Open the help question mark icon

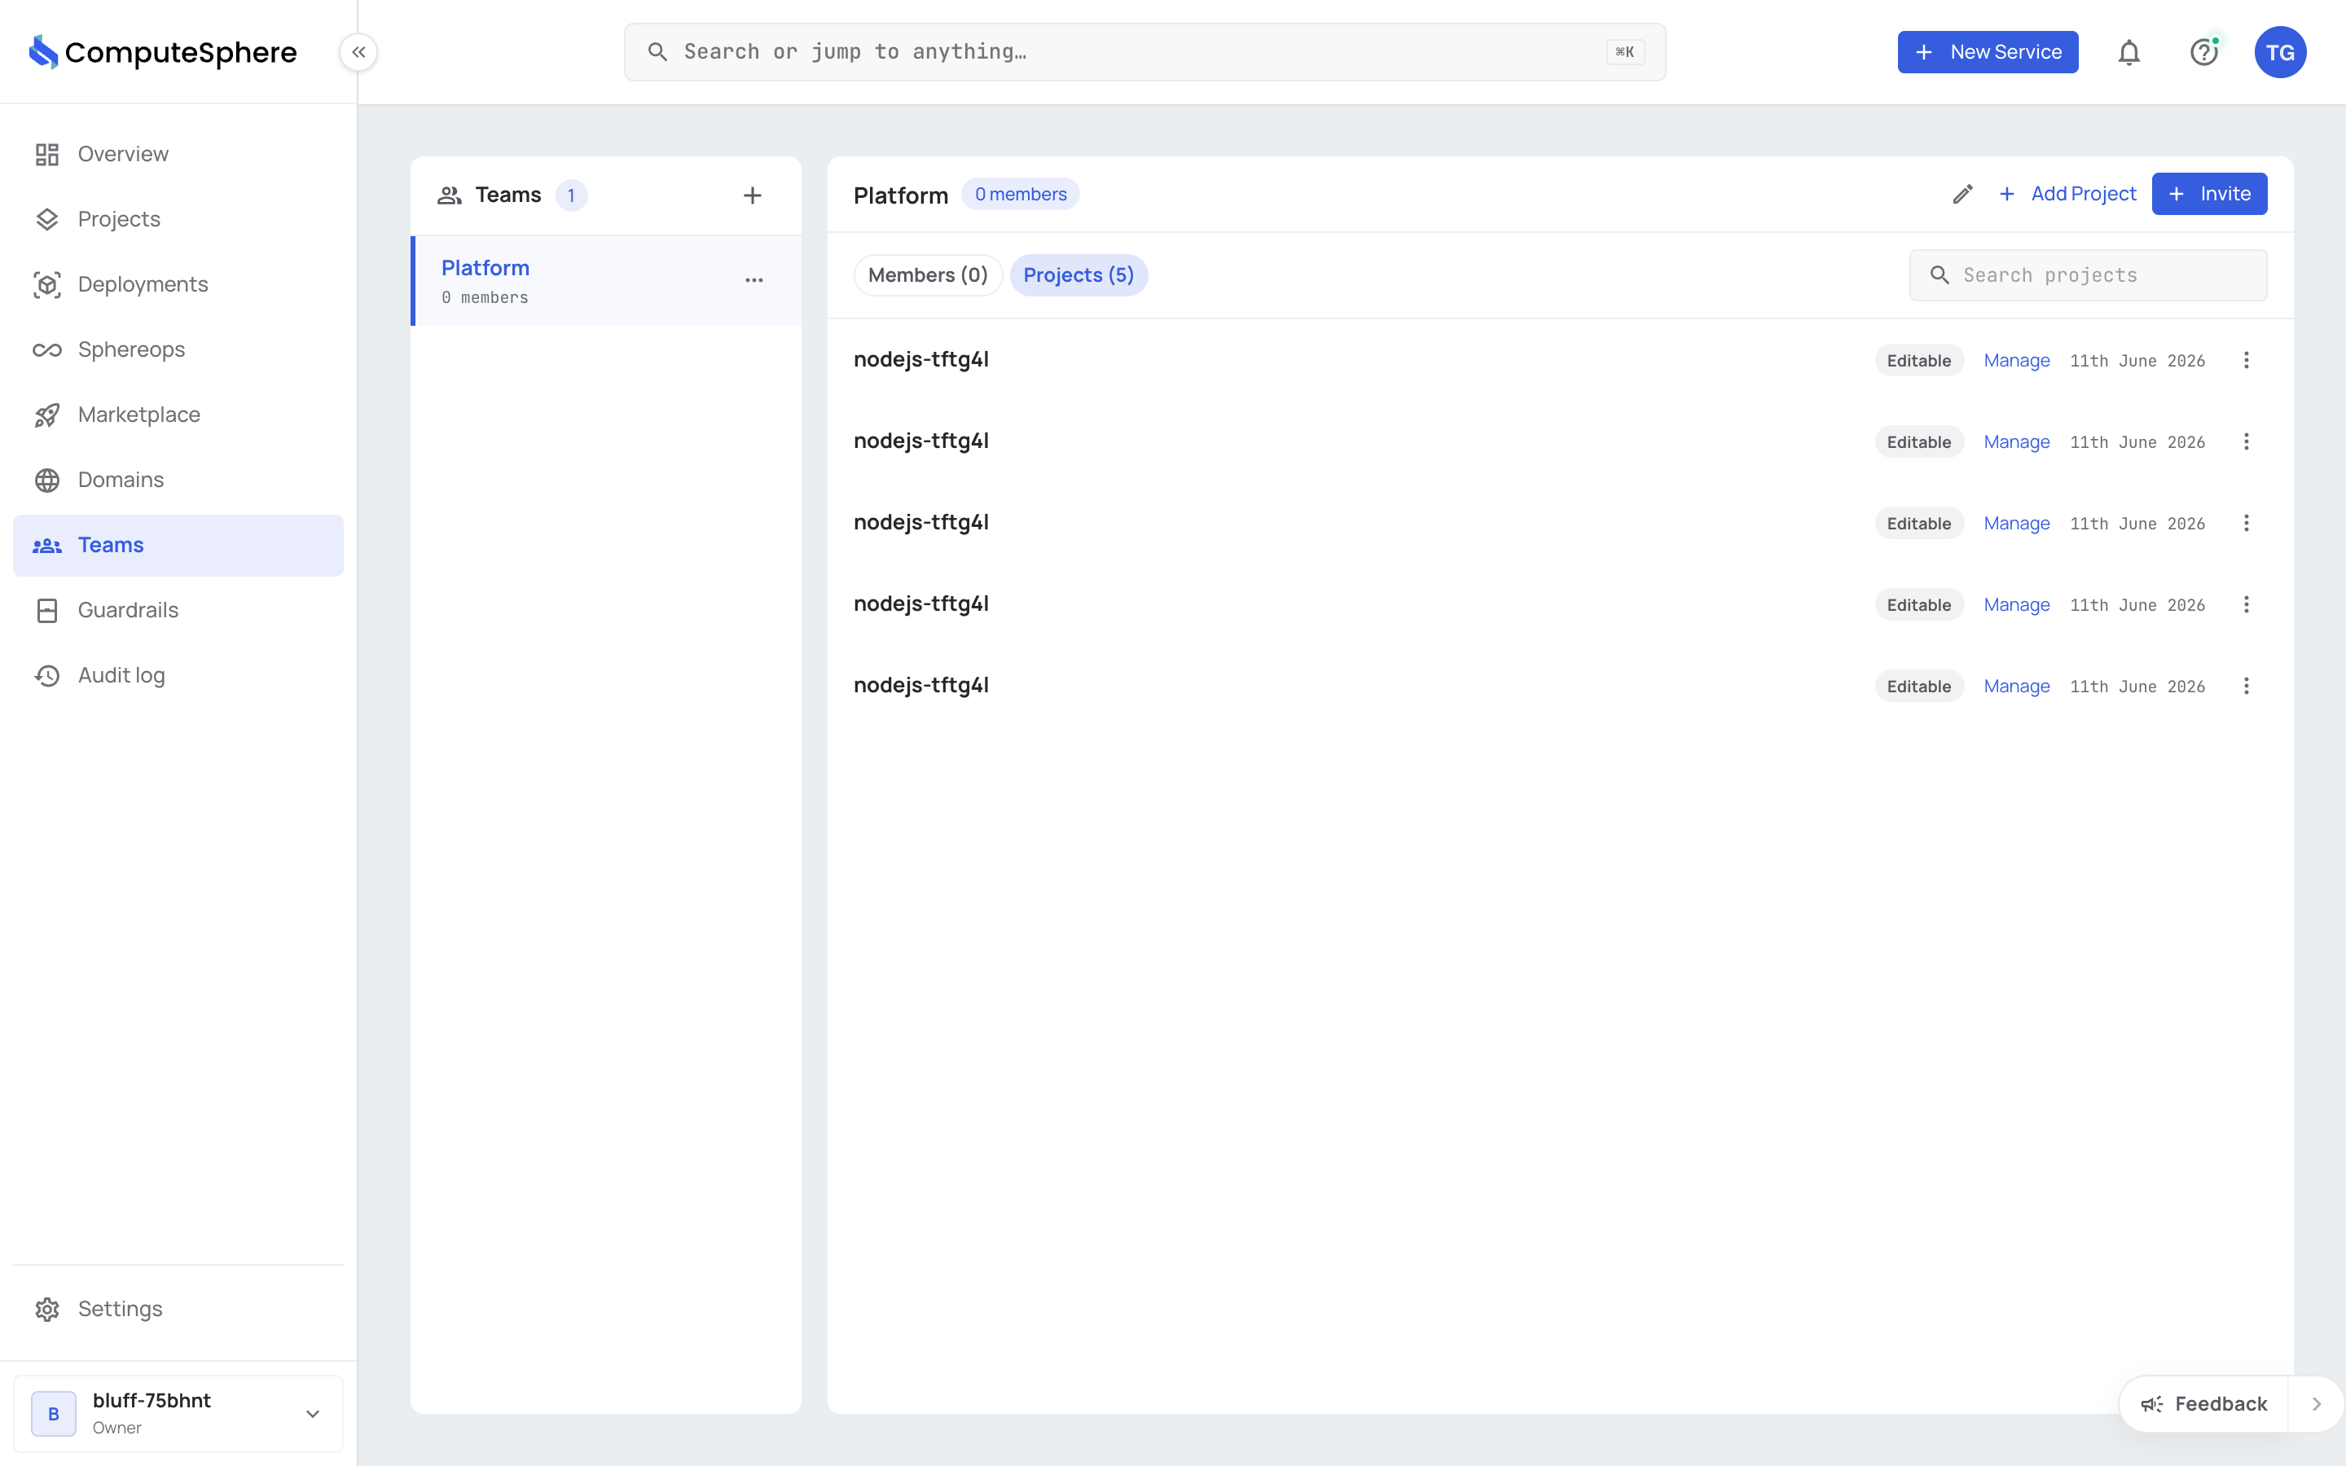pos(2204,52)
